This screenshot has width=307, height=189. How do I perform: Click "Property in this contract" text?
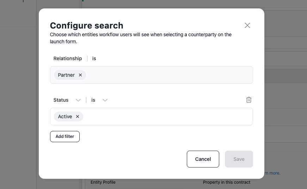point(227,182)
